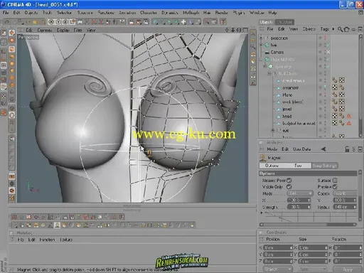Open the Mode dropdown in magnet options

[x=300, y=193]
